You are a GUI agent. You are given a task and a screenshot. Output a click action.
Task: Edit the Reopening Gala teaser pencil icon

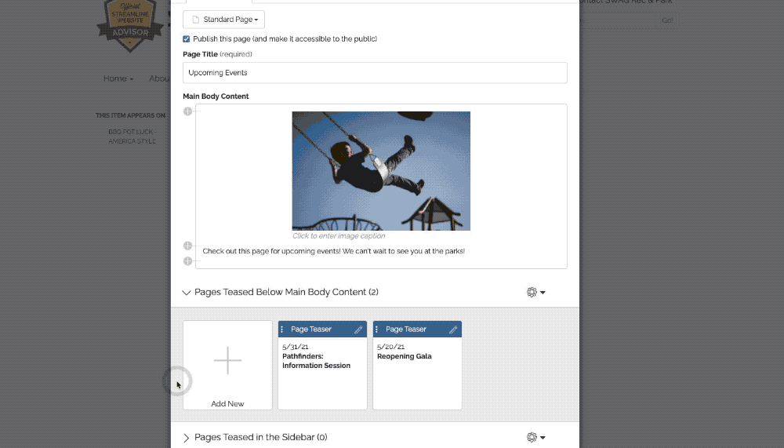coord(453,330)
